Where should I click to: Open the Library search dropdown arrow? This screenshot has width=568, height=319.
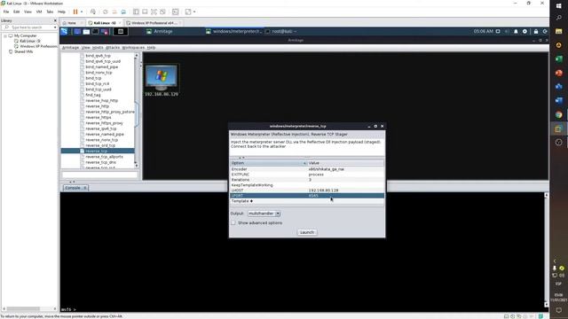tap(55, 27)
